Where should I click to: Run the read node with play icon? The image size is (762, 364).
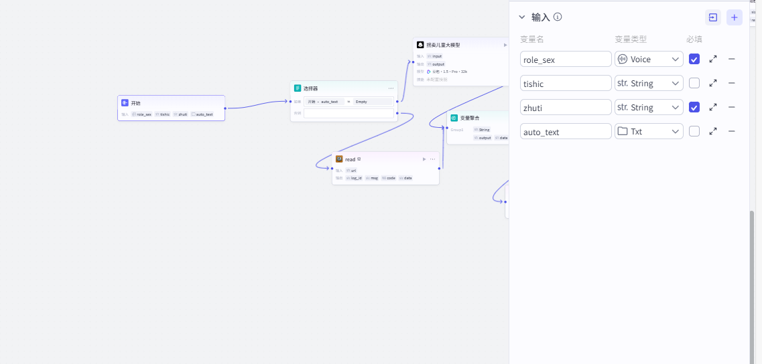(x=424, y=159)
